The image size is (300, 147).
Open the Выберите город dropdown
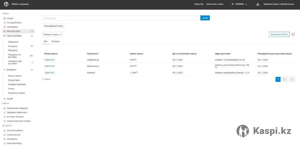coord(53,34)
